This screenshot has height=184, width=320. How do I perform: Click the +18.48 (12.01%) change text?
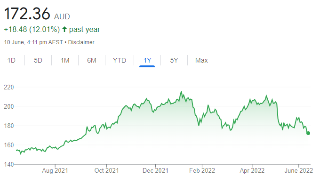[x=32, y=29]
